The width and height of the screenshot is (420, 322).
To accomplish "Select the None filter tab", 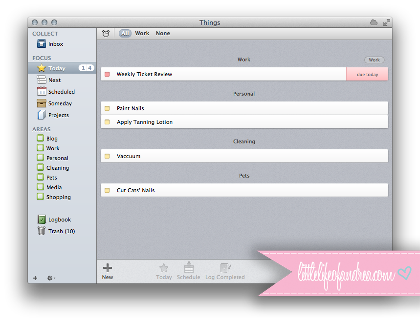I will coord(163,33).
